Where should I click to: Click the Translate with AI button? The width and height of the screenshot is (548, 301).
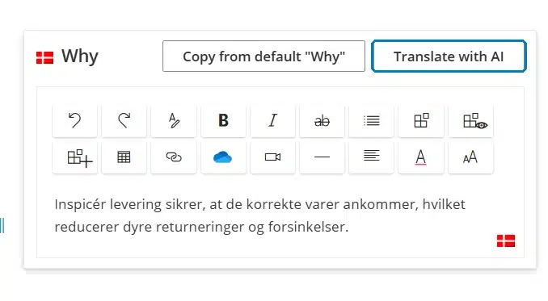pos(449,56)
